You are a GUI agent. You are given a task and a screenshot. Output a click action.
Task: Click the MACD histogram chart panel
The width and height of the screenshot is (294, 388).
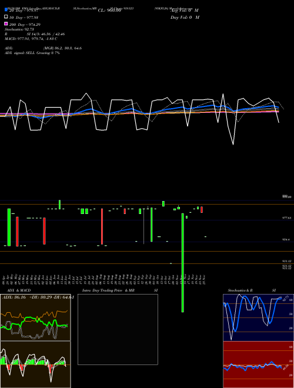pyautogui.click(x=35, y=364)
